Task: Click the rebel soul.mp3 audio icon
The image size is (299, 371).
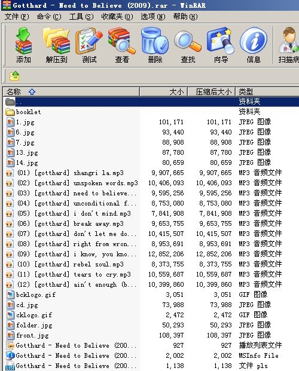Action: coord(10,264)
